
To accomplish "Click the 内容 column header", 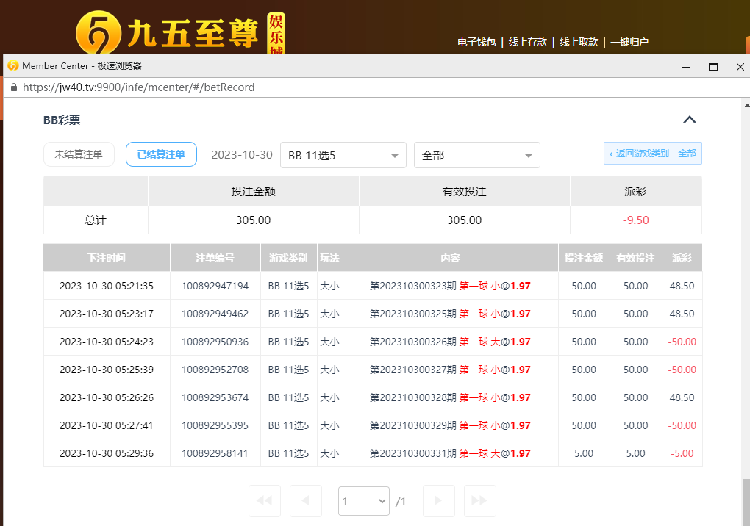I will (451, 258).
